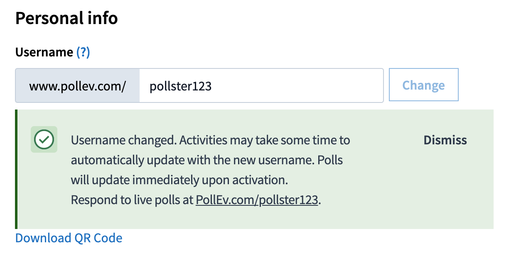Click the Change button
Image resolution: width=526 pixels, height=268 pixels.
click(x=423, y=85)
